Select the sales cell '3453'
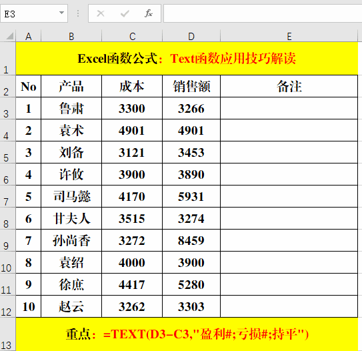 click(191, 152)
